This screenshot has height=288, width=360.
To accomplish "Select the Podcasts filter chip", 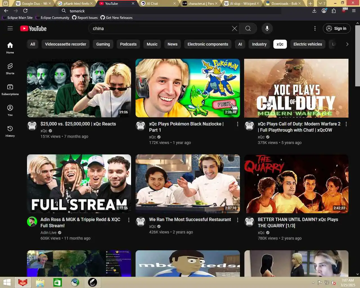I will (128, 44).
